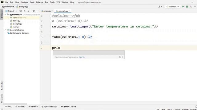This screenshot has height=110, width=197.
Task: Click the example.py breadcrumb in navigation bar
Action: pos(22,7)
